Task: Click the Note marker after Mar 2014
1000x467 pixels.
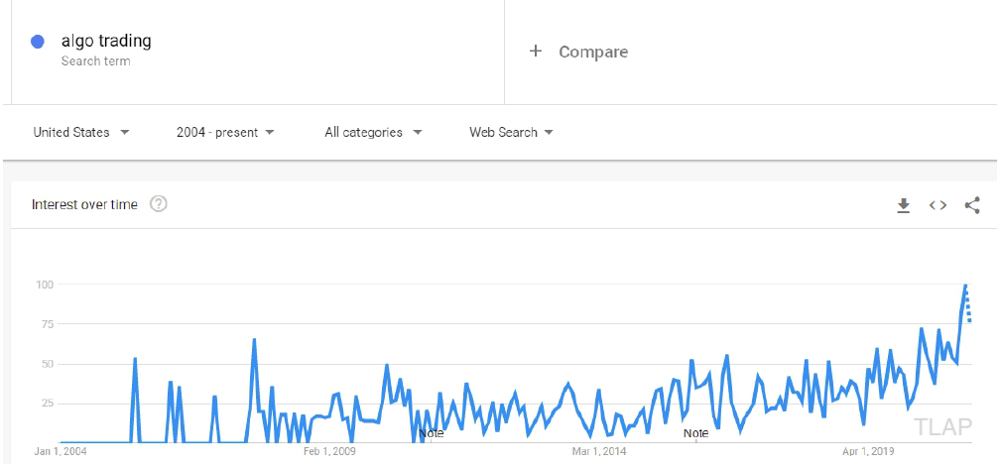Action: pyautogui.click(x=695, y=434)
